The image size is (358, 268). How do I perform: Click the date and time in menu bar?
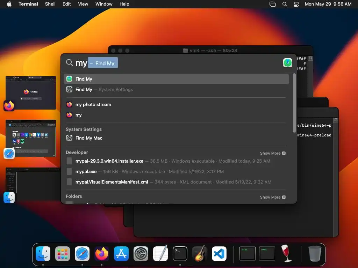(x=328, y=4)
